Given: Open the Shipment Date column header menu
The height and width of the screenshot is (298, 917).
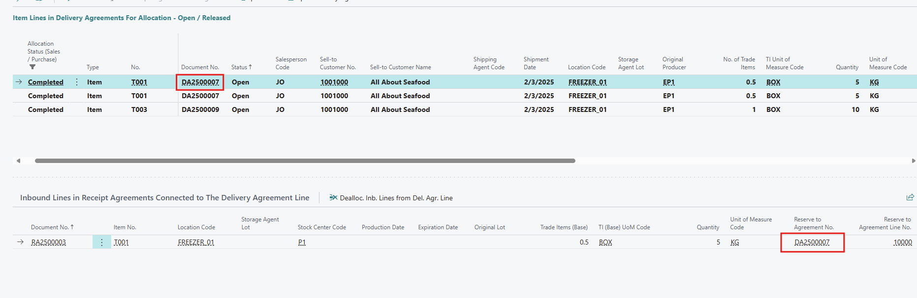Looking at the screenshot, I should click(536, 63).
